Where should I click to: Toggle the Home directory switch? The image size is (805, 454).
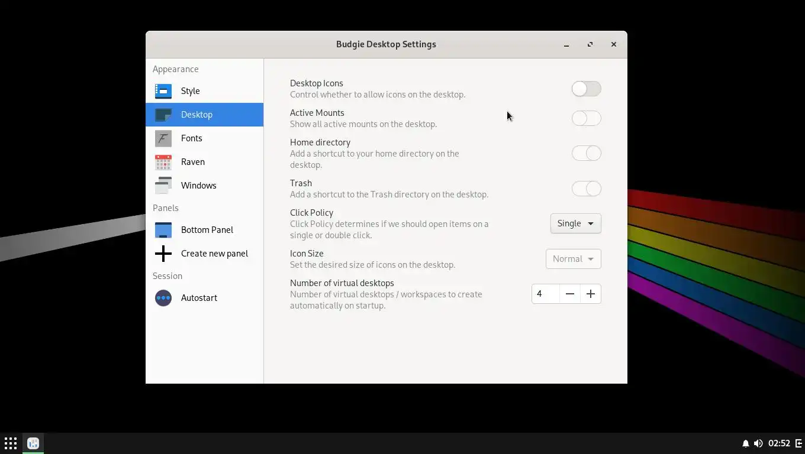click(586, 153)
